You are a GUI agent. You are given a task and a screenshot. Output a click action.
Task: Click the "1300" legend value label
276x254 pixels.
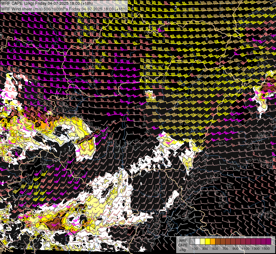tap(256, 249)
